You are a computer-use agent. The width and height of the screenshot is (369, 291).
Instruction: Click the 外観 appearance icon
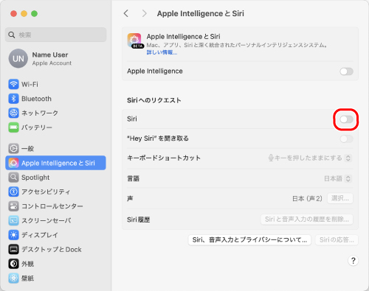coord(13,264)
